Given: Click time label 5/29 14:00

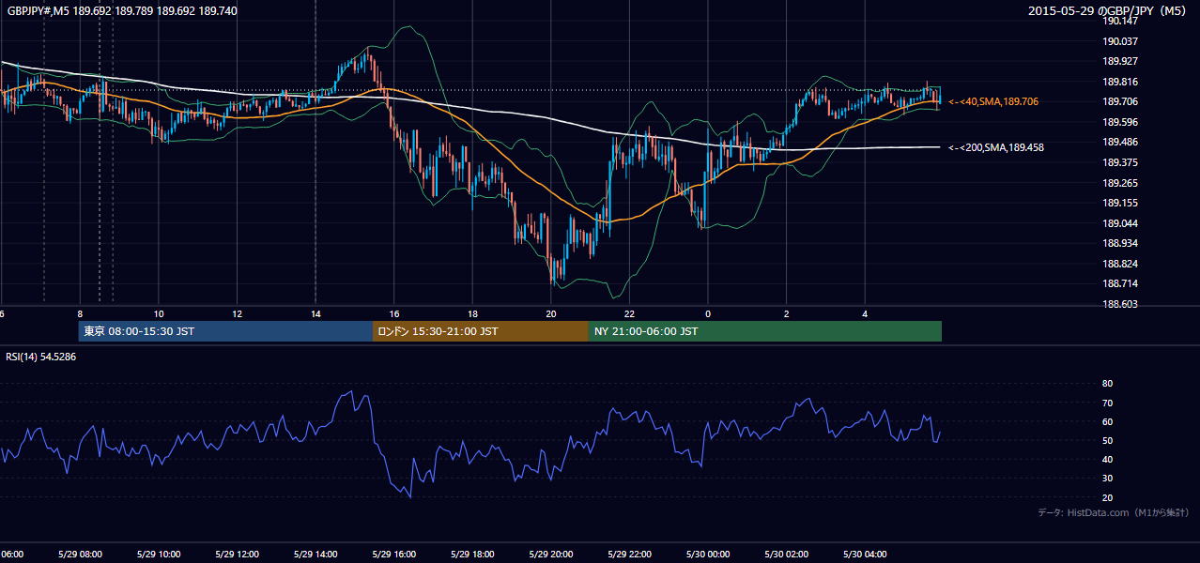Looking at the screenshot, I should (315, 555).
